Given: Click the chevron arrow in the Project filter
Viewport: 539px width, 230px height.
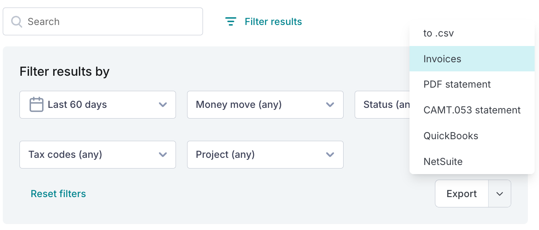Looking at the screenshot, I should [330, 155].
